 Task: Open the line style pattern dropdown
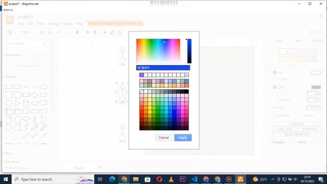click(x=292, y=94)
